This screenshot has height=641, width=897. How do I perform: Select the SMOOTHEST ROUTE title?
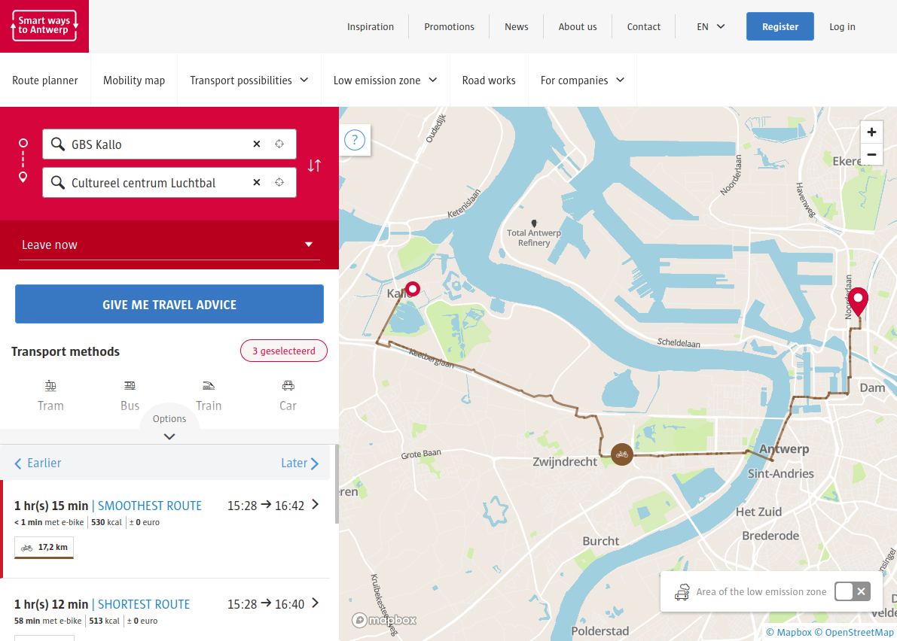tap(150, 506)
